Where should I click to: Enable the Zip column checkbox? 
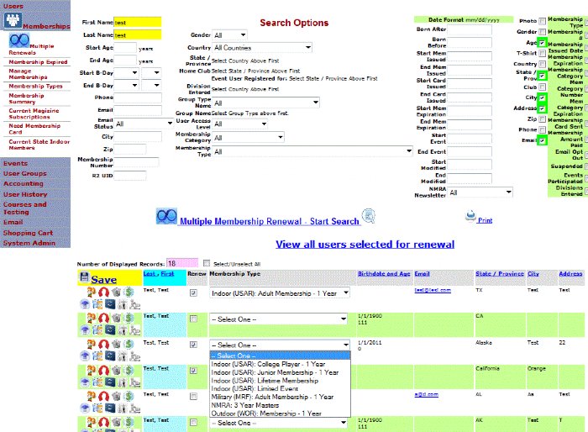point(543,119)
